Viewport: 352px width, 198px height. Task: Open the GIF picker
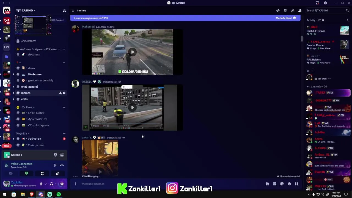click(x=274, y=184)
